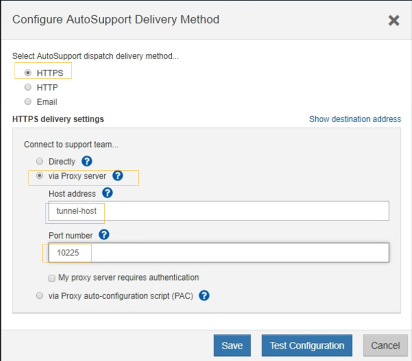Enable My proxy server requires authentication
The height and width of the screenshot is (361, 412).
(x=52, y=278)
